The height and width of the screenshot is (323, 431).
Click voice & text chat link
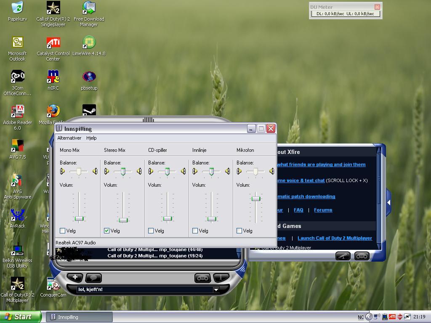coord(301,180)
